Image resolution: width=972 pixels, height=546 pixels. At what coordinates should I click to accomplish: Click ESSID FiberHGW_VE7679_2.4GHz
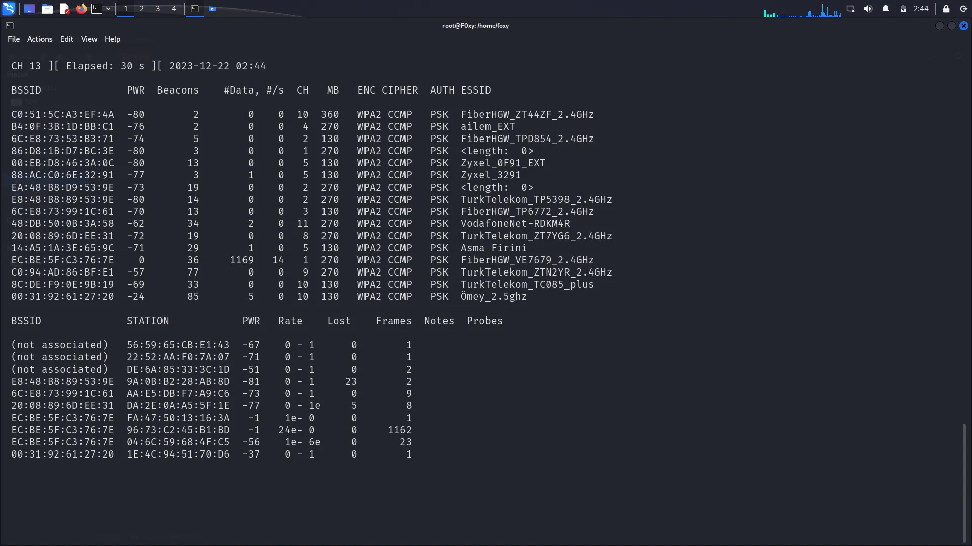click(527, 260)
